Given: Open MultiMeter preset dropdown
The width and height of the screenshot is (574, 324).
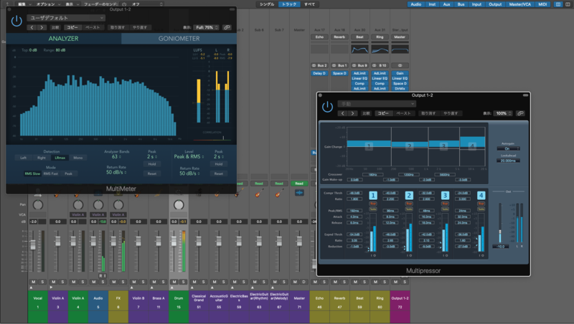Looking at the screenshot, I should point(66,18).
